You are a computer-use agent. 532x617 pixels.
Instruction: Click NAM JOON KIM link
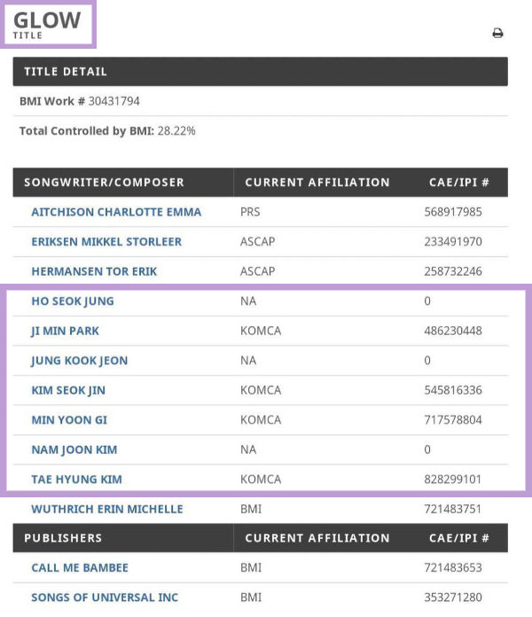pos(74,449)
